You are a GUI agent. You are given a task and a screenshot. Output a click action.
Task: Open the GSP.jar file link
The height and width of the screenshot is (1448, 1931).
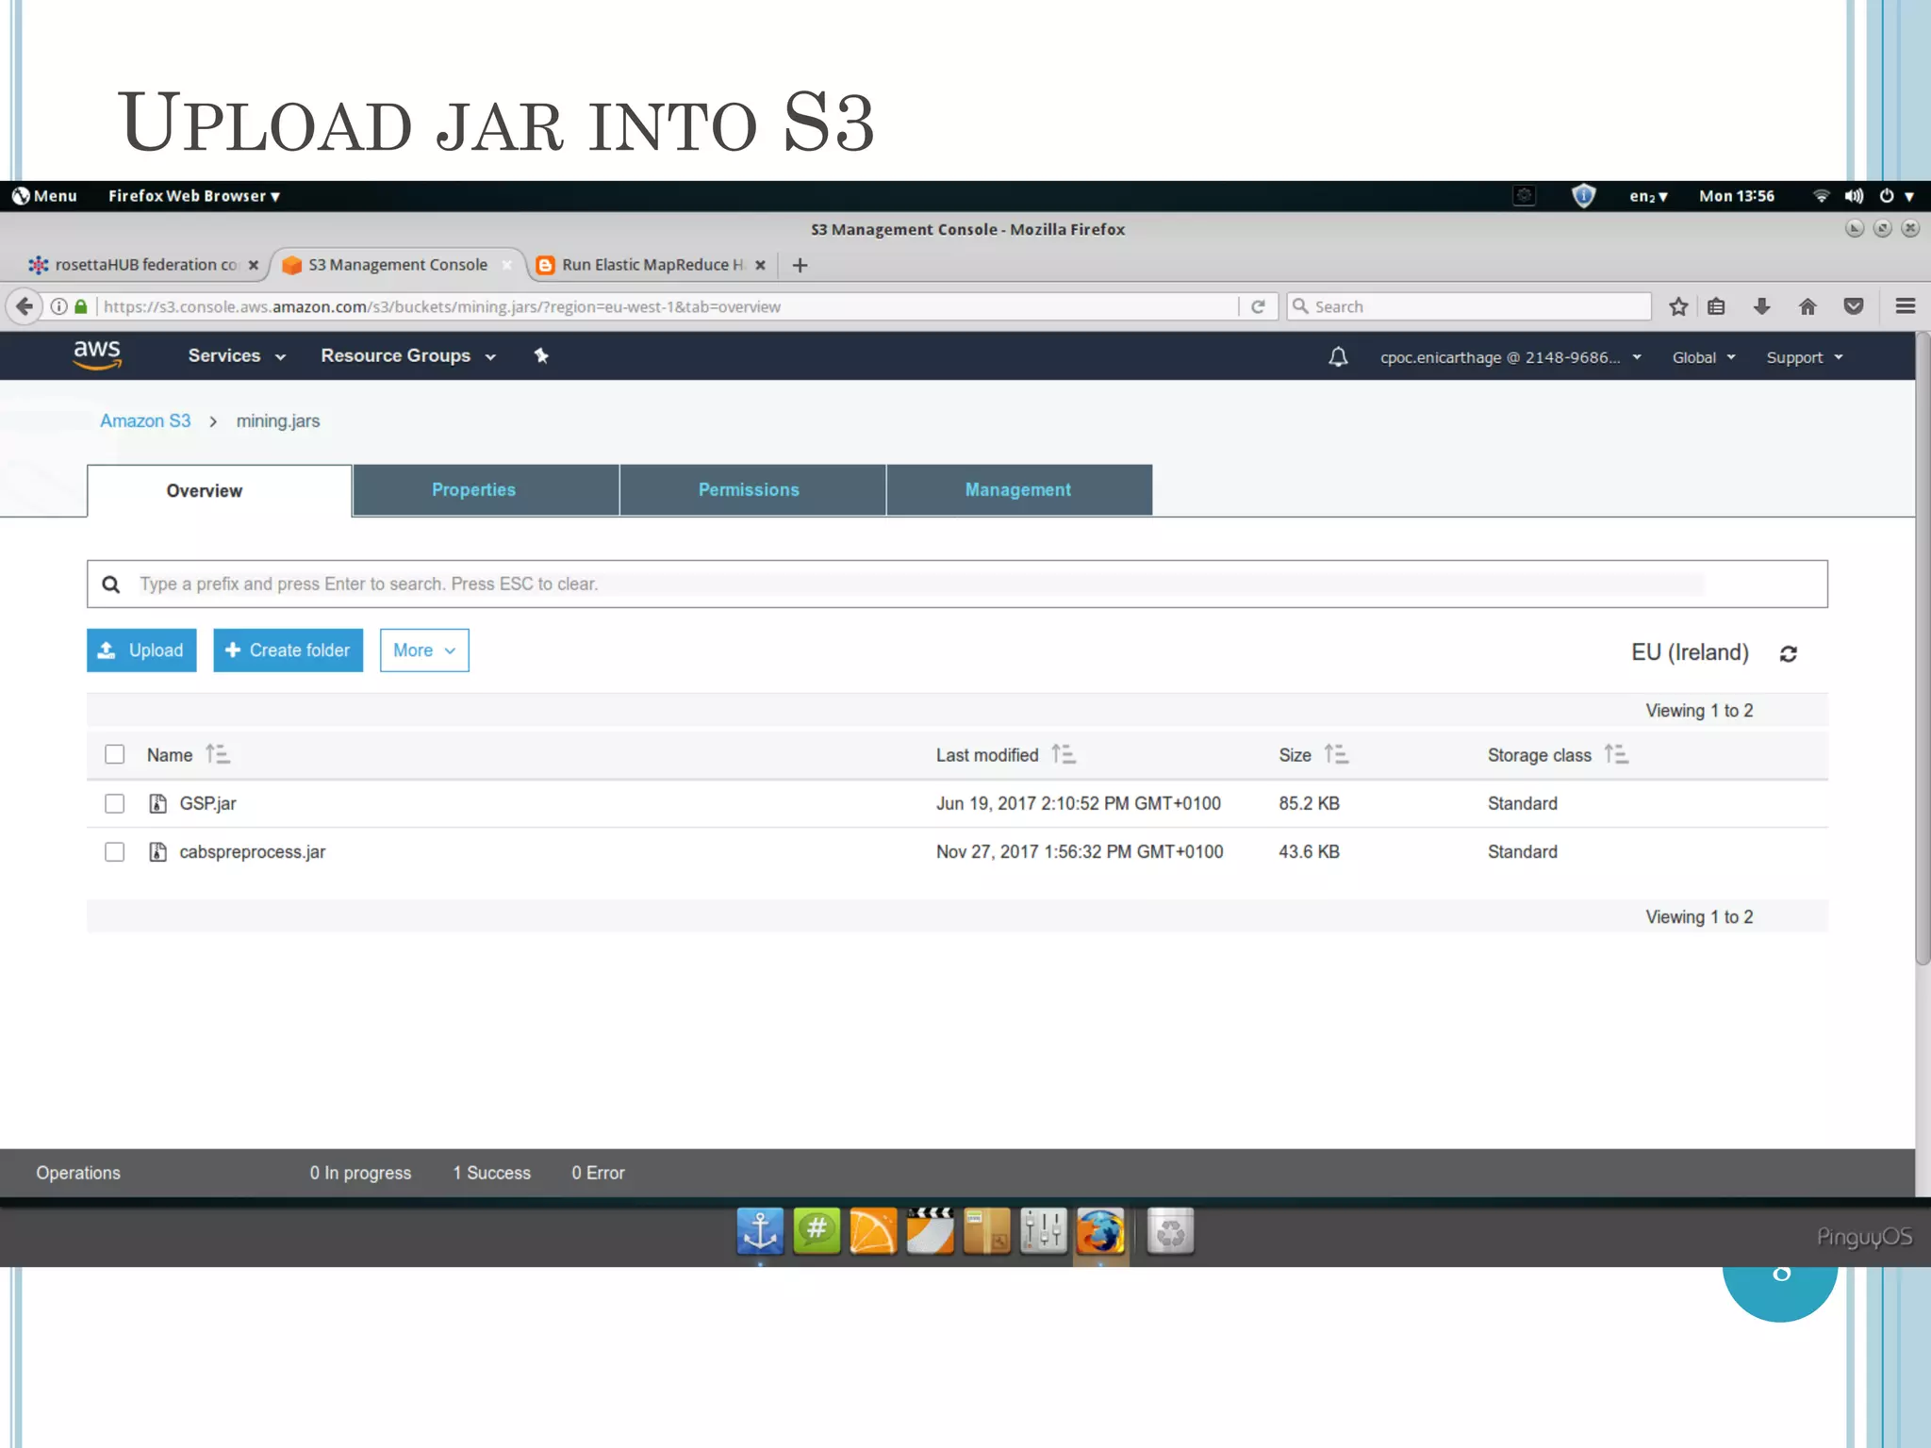(207, 803)
